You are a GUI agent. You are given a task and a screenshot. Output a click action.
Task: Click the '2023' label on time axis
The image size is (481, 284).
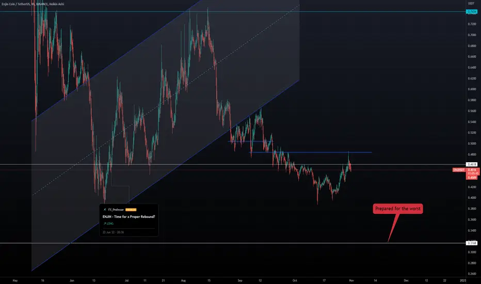point(463,280)
